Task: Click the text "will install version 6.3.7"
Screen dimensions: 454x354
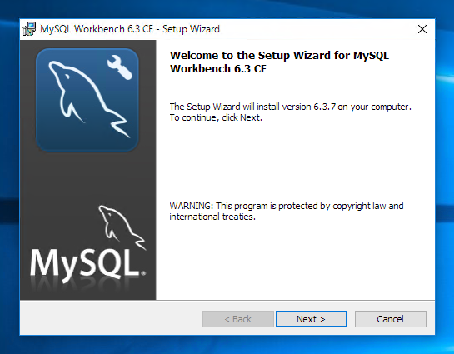Action: point(289,107)
